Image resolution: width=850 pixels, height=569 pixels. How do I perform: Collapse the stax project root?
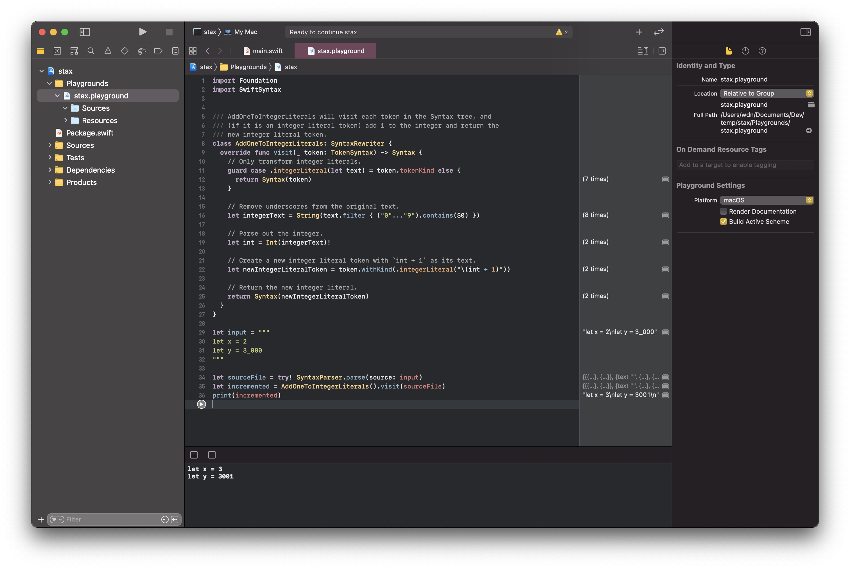42,71
